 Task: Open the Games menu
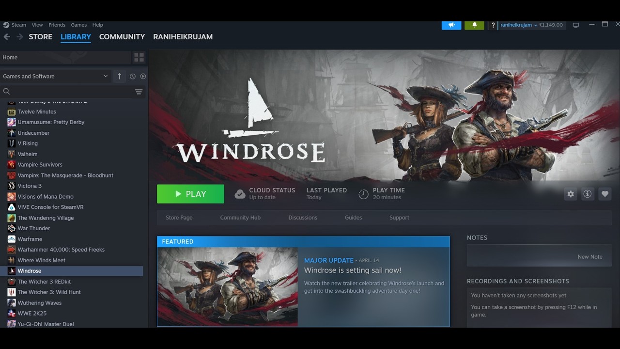(78, 25)
